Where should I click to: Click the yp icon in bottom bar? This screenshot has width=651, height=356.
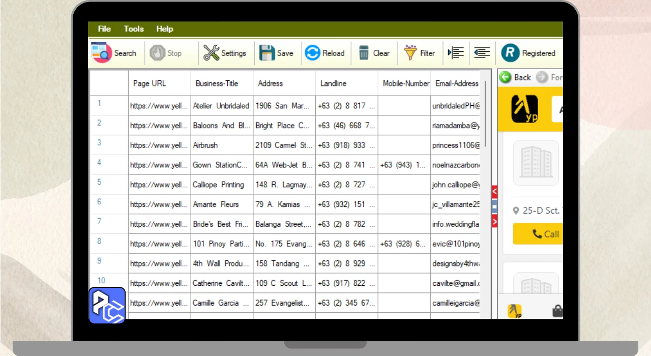(x=515, y=311)
